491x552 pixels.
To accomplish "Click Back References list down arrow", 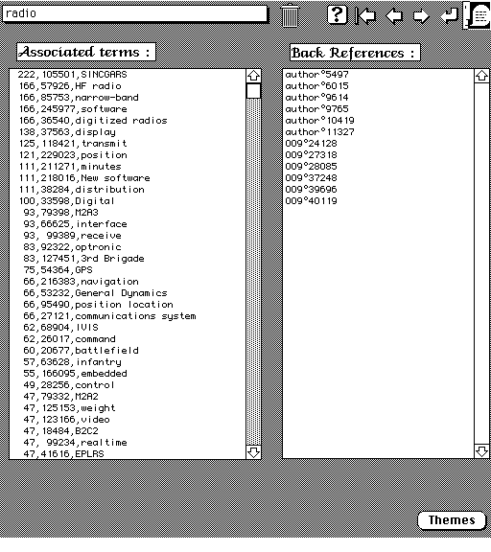I will [x=481, y=451].
